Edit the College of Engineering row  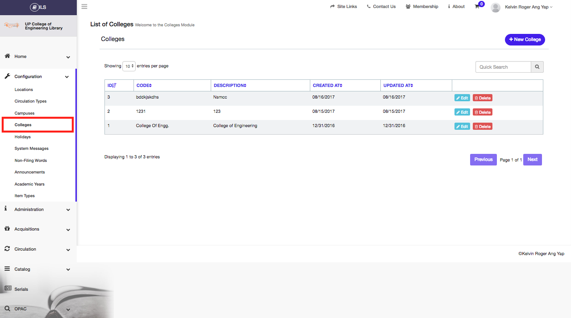(462, 127)
